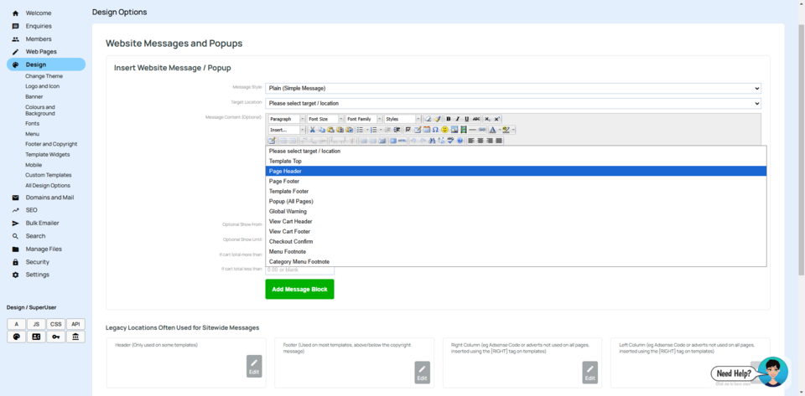805x396 pixels.
Task: Click the Add Message Block button
Action: pyautogui.click(x=299, y=289)
